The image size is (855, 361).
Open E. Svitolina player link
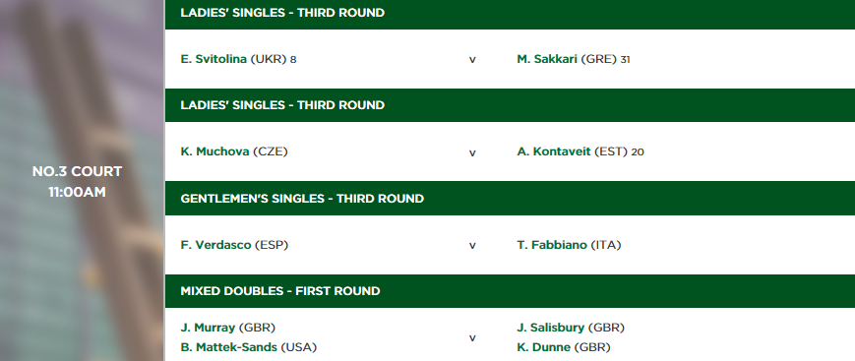[x=214, y=59]
